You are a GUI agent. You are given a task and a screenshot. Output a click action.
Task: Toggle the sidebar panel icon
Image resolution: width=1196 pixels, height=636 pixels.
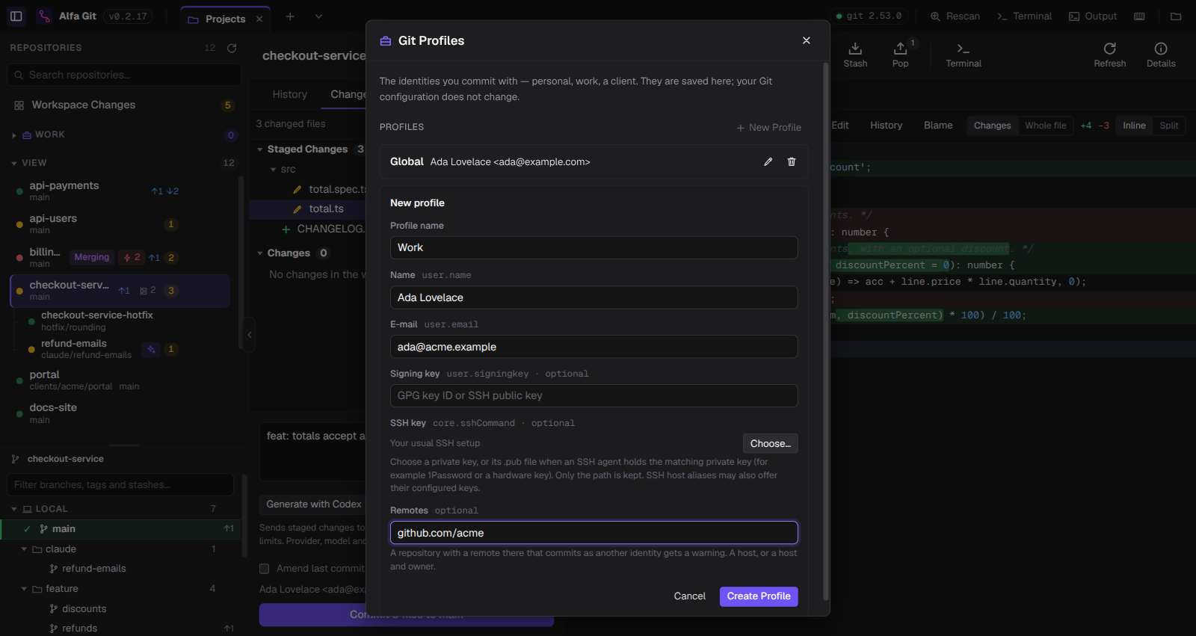(x=16, y=16)
